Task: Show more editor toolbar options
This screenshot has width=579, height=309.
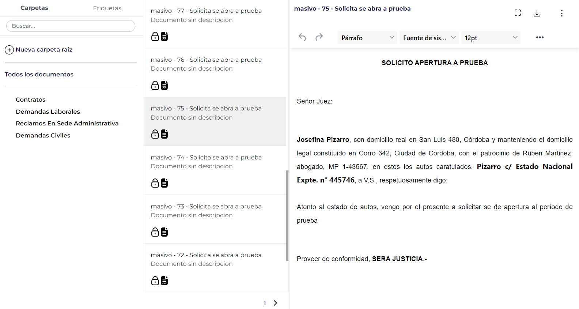Action: 540,37
